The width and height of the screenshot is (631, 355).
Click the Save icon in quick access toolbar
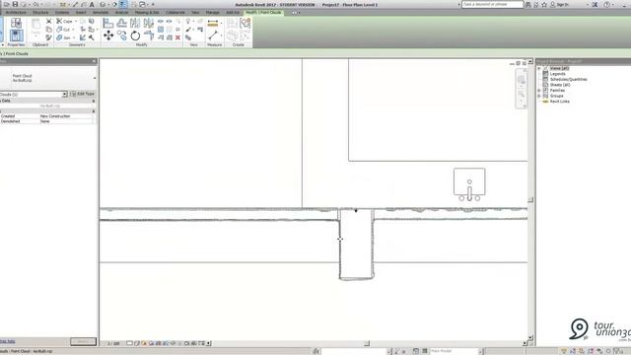(x=15, y=4)
